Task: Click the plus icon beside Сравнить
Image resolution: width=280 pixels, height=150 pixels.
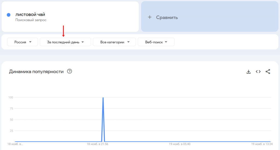Action: (x=150, y=17)
